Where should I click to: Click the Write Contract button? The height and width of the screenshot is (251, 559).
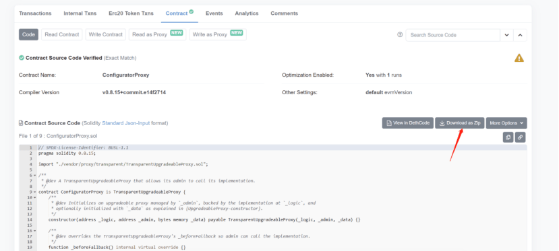[x=105, y=34]
